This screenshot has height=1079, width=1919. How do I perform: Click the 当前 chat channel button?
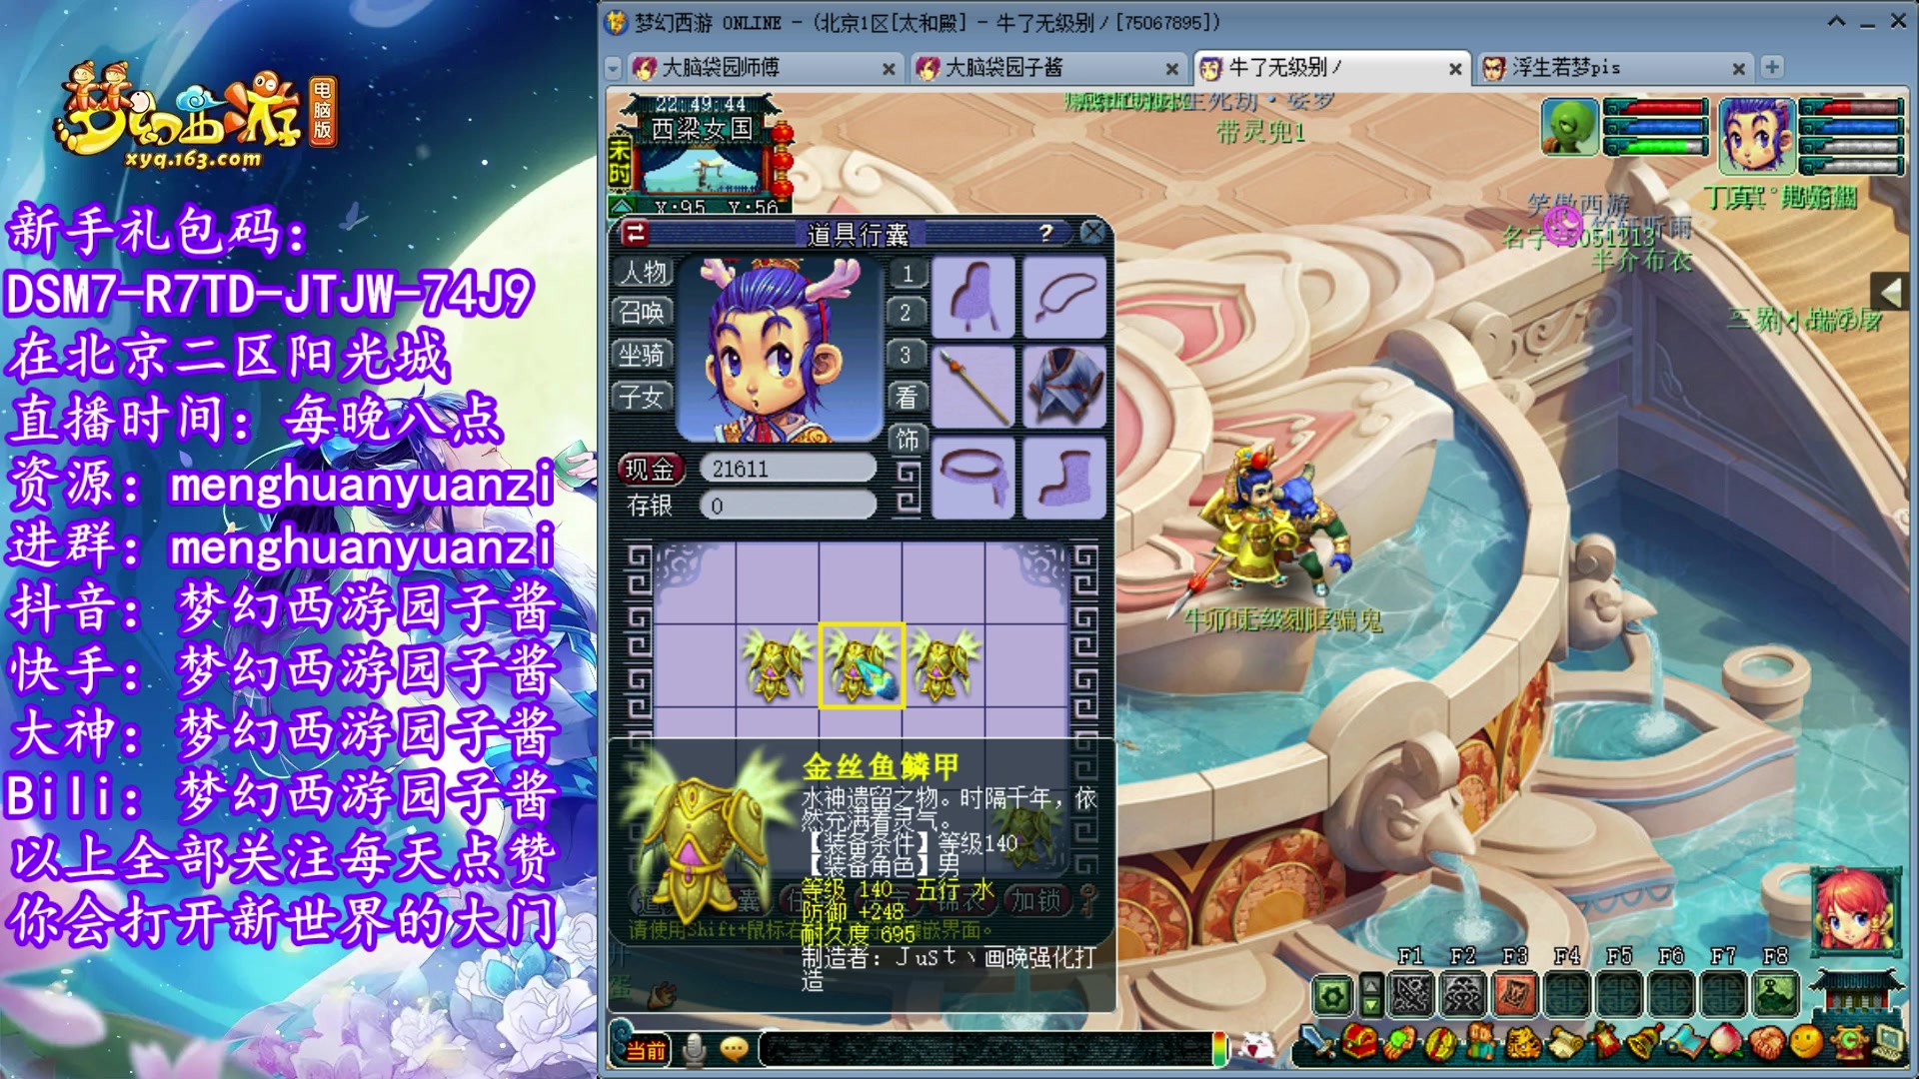(x=646, y=1050)
